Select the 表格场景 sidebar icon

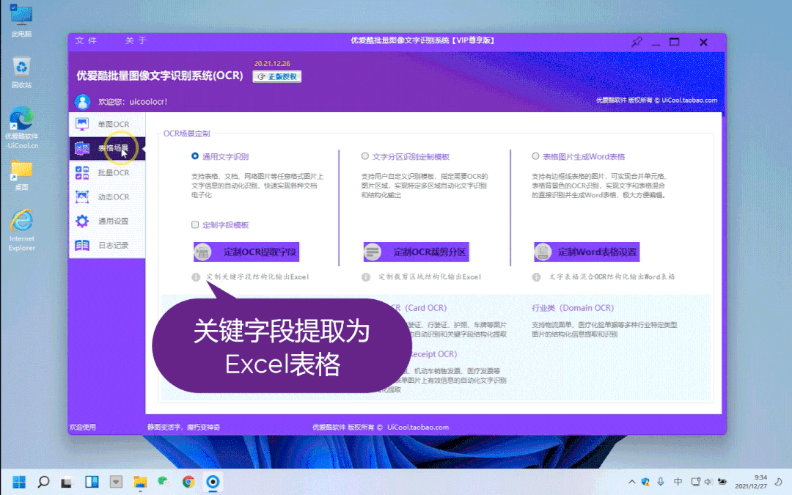pos(82,148)
